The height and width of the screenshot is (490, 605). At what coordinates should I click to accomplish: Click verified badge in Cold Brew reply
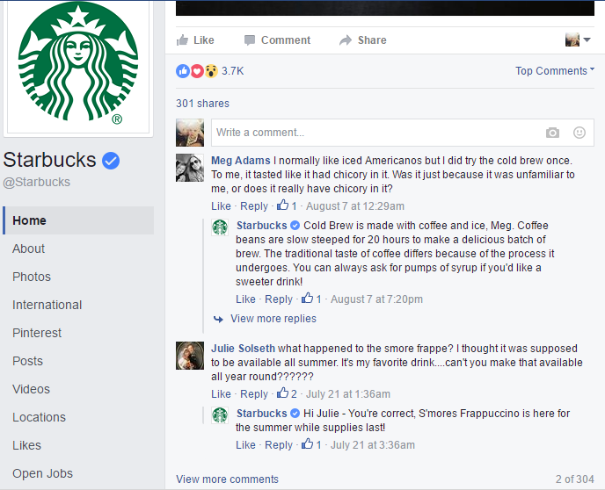point(295,225)
